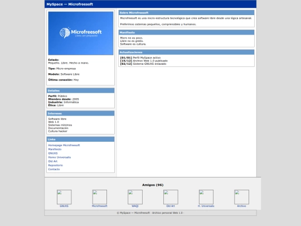Click the [02/12] Sistema GNUXS enlazado entry

click(x=143, y=64)
